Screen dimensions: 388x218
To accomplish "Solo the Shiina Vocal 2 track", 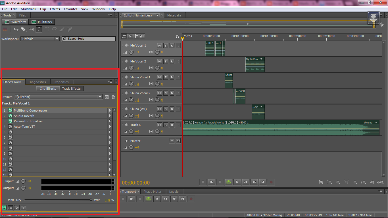I will coord(166,93).
